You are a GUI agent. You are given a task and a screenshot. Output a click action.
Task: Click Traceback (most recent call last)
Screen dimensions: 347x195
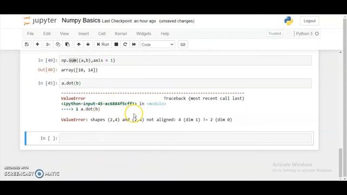204,99
